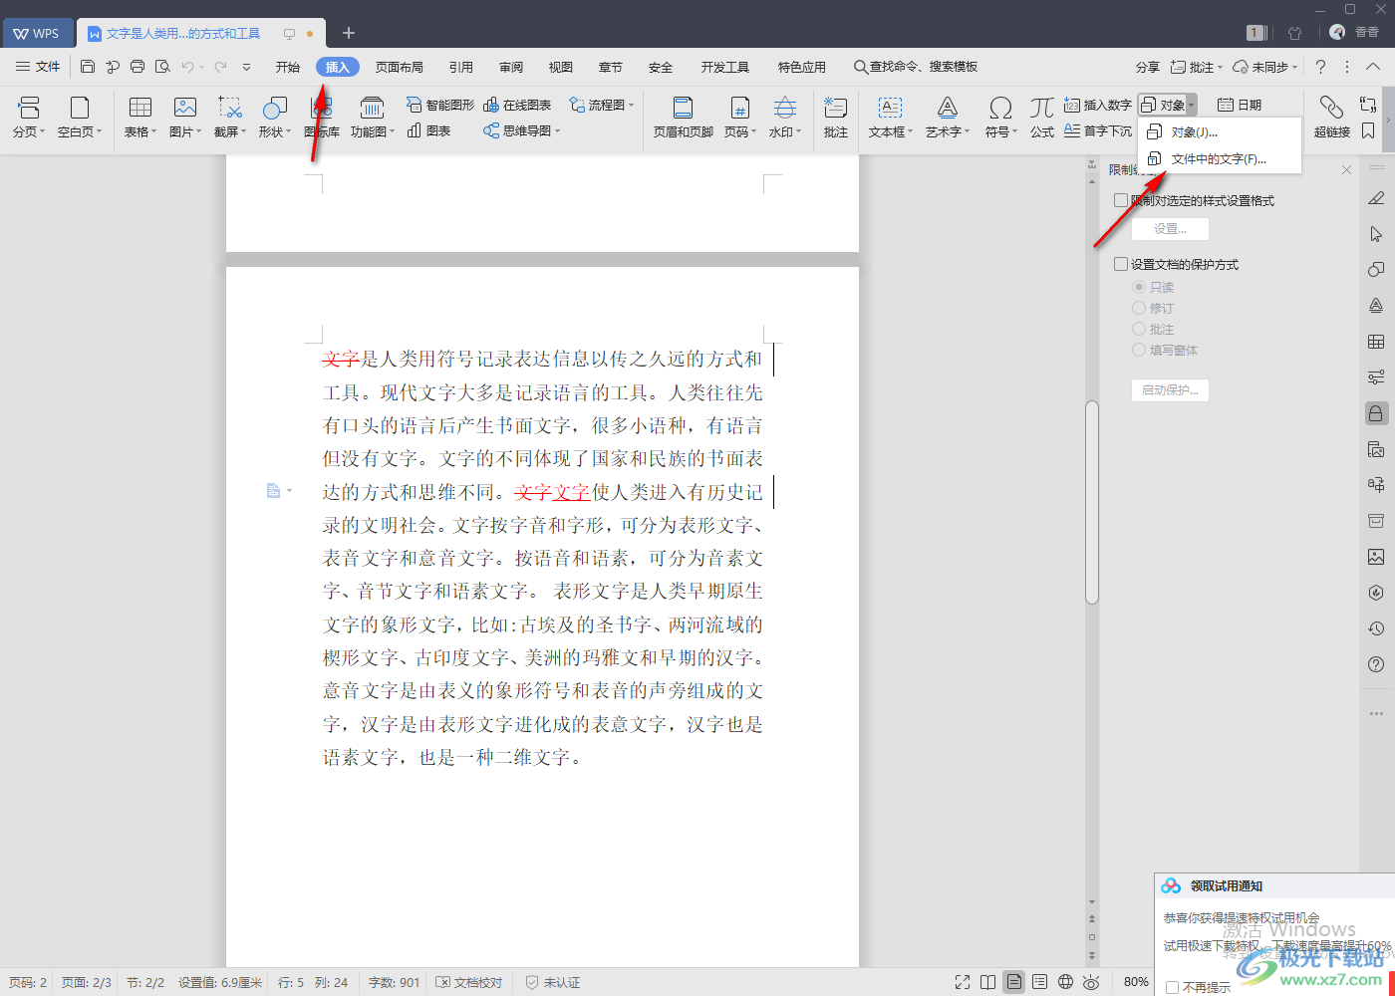Click the 公式 formula Pi icon
Screen dimensions: 1395x996
(1042, 108)
